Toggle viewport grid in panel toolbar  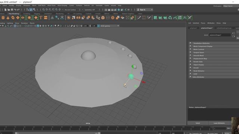(x=15, y=26)
